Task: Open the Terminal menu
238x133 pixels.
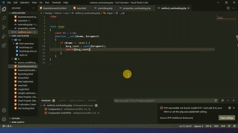Action: (x=56, y=3)
